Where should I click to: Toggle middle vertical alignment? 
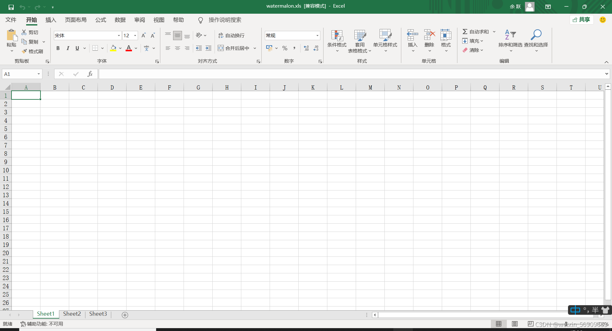click(x=178, y=35)
